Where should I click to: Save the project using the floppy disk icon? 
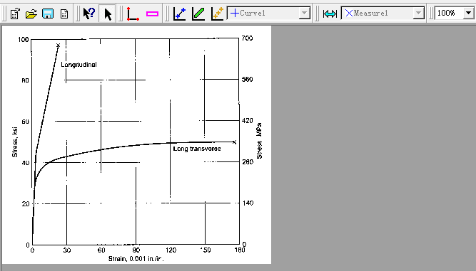click(48, 14)
